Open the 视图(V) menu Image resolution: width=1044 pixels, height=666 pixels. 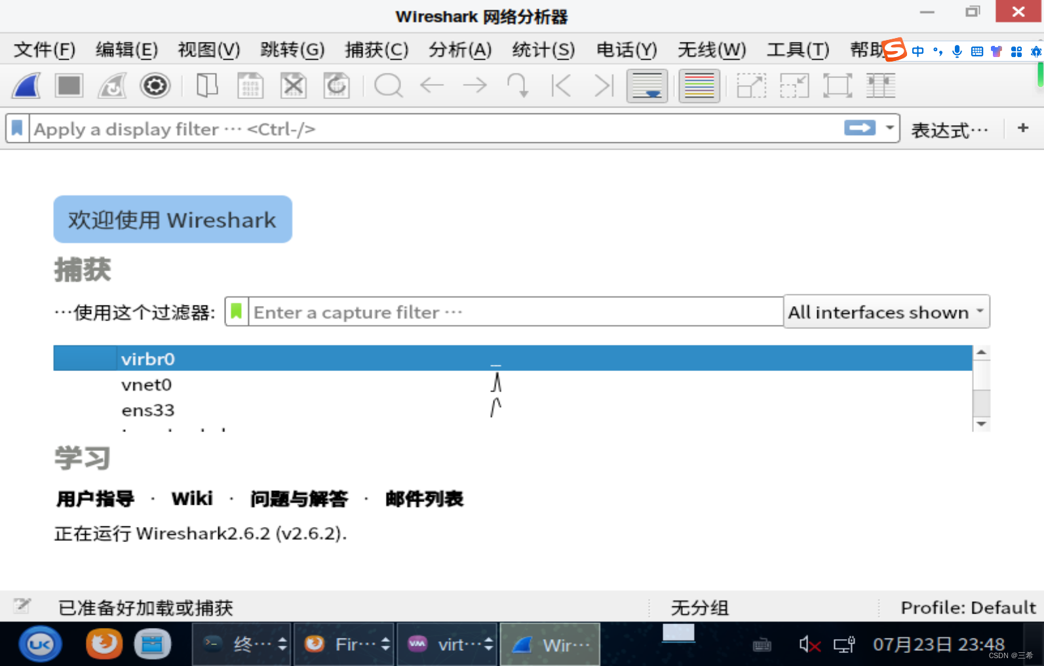209,50
